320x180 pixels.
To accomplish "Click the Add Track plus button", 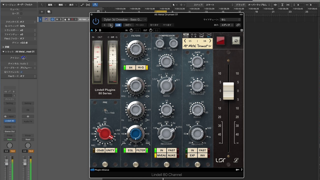I will pyautogui.click(x=42, y=12).
